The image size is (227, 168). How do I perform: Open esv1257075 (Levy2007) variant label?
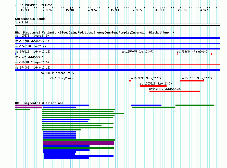137,52
